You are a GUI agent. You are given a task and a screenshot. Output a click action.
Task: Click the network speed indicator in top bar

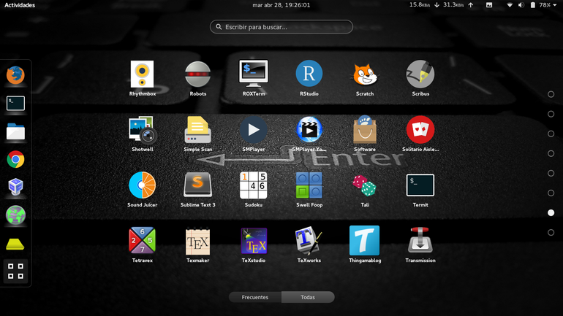(x=442, y=5)
